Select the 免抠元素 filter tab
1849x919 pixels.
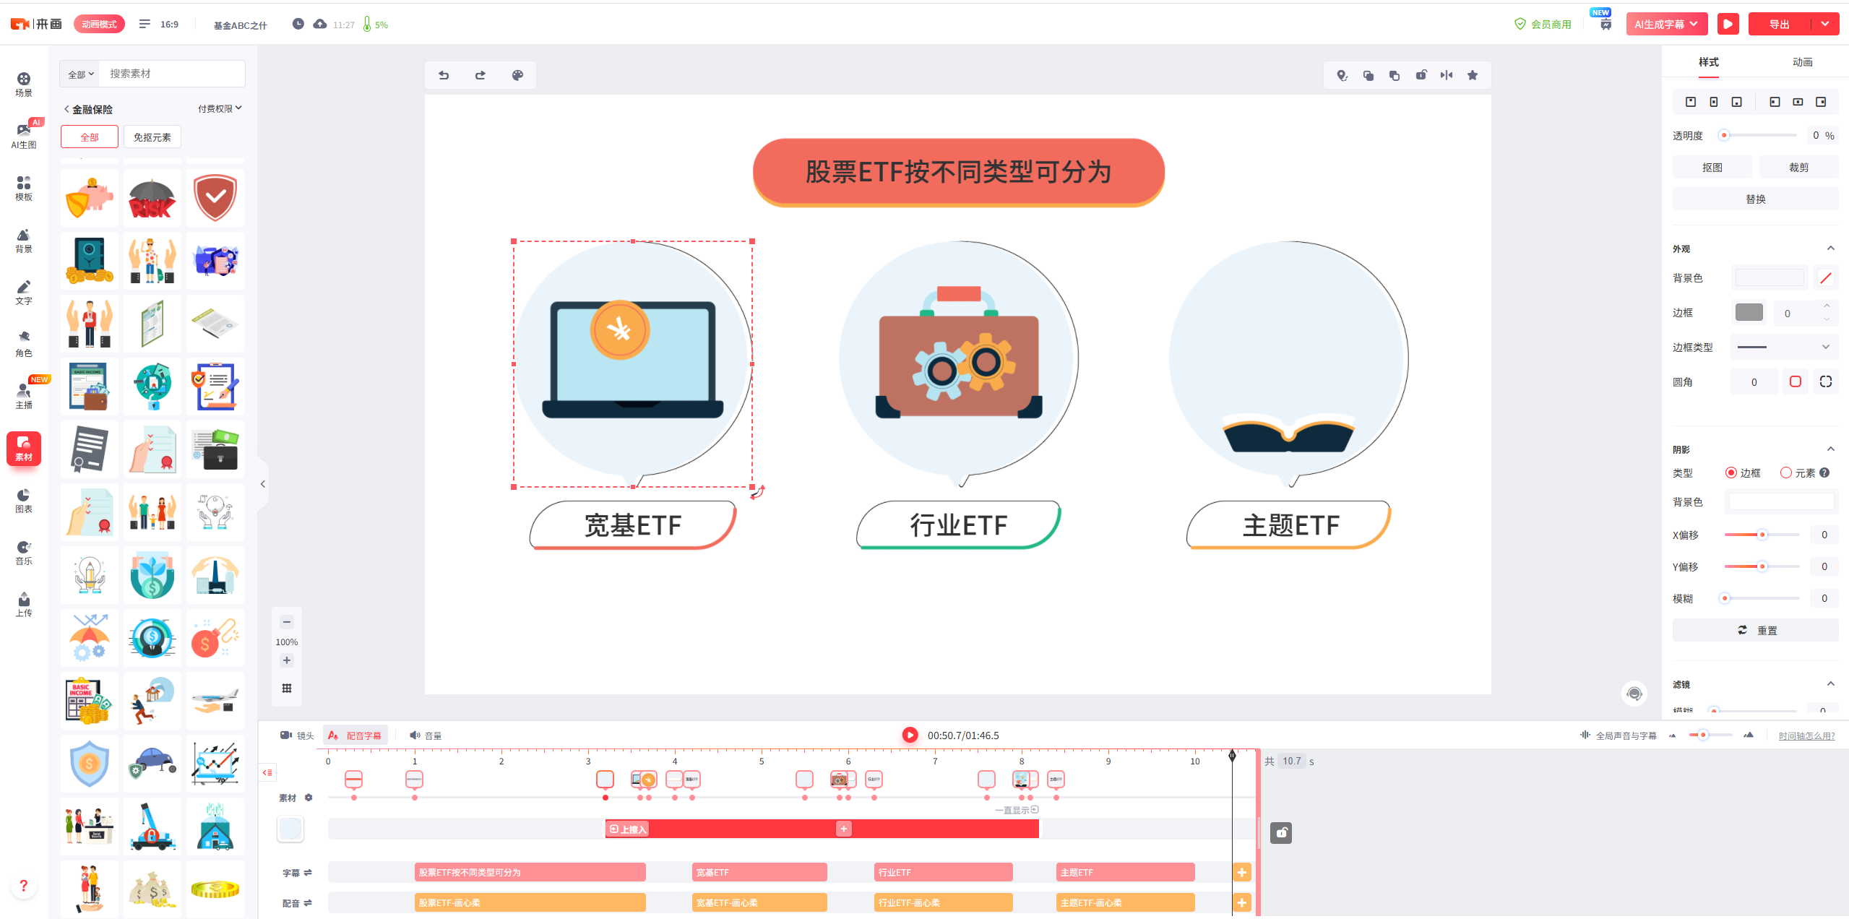(152, 137)
